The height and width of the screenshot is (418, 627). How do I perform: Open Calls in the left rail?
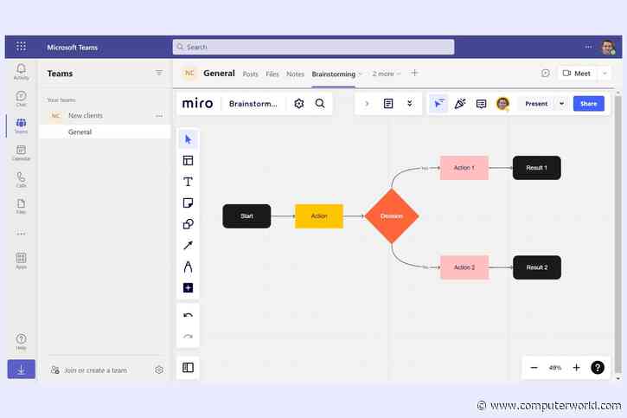click(22, 180)
